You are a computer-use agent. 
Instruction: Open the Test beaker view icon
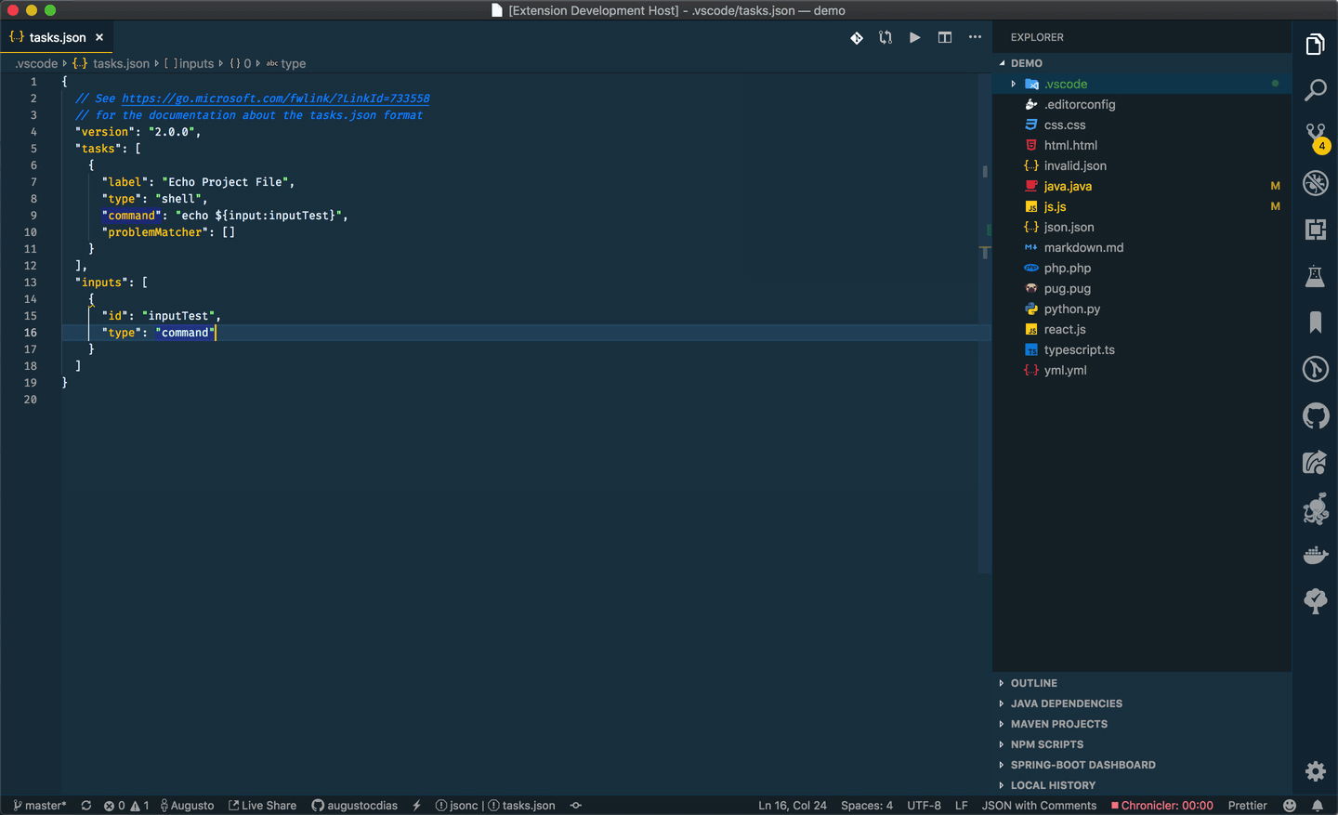(x=1315, y=276)
